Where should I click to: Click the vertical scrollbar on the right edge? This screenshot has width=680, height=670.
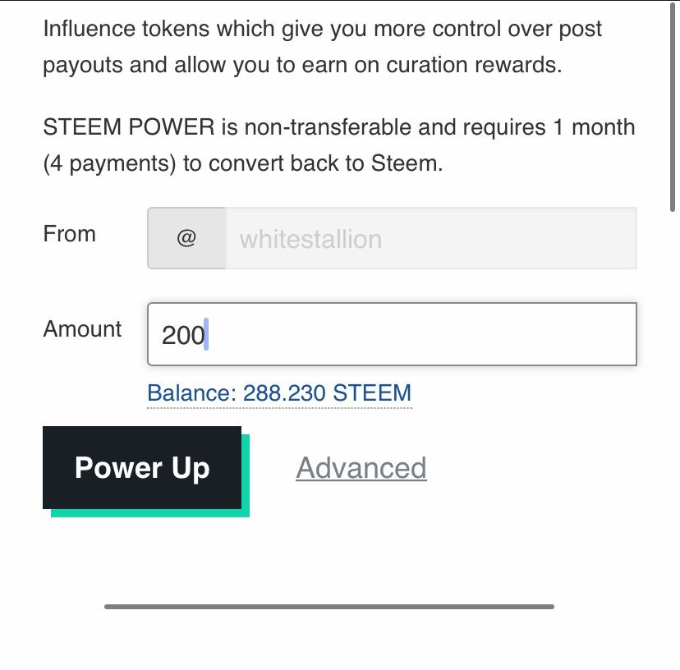pos(675,99)
